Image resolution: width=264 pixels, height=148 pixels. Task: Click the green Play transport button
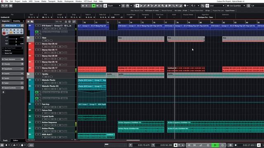pyautogui.click(x=215, y=145)
